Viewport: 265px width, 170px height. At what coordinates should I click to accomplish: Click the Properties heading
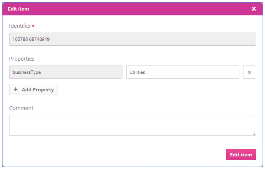pyautogui.click(x=22, y=59)
